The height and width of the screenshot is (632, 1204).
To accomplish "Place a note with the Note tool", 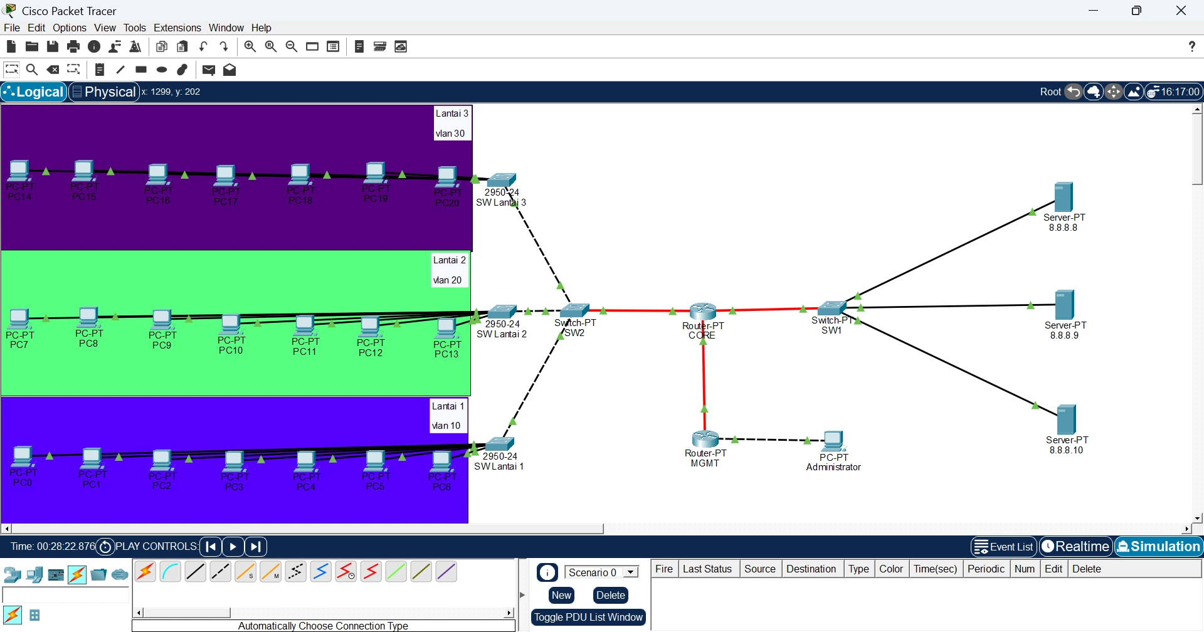I will 100,70.
